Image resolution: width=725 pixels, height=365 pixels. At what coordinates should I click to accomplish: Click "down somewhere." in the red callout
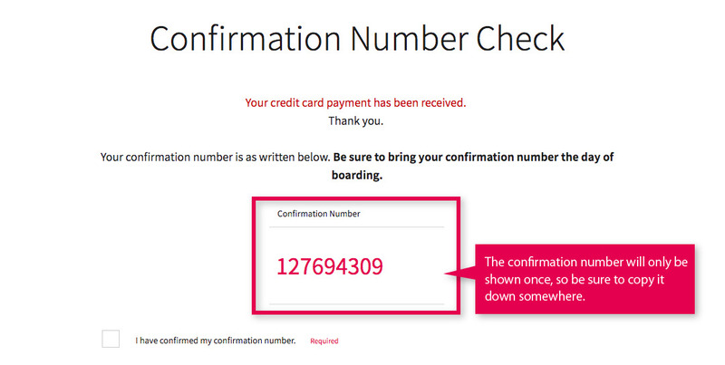click(533, 296)
